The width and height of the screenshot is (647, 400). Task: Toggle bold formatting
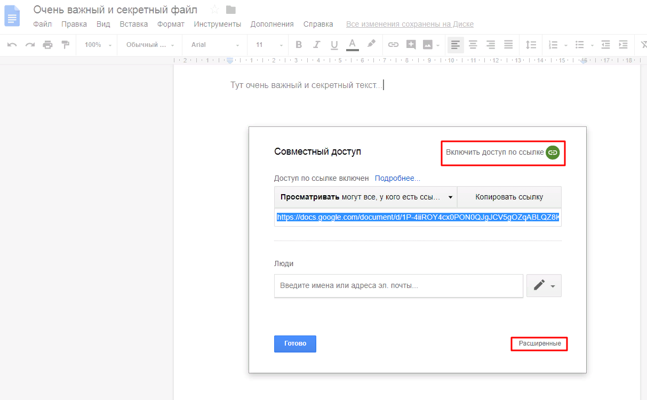tap(299, 45)
